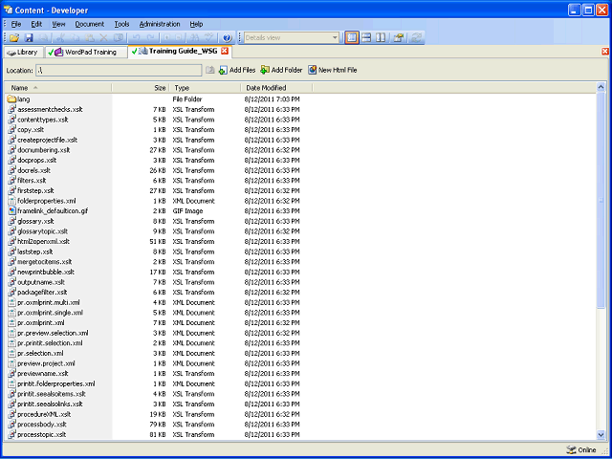Sort by the Type column header
This screenshot has width=612, height=459.
pyautogui.click(x=206, y=88)
